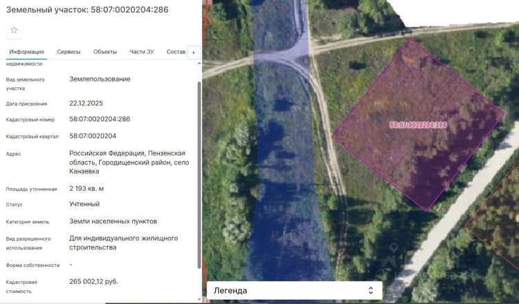Add parcel to favorites with star icon
Image resolution: width=519 pixels, height=304 pixels.
(x=14, y=30)
